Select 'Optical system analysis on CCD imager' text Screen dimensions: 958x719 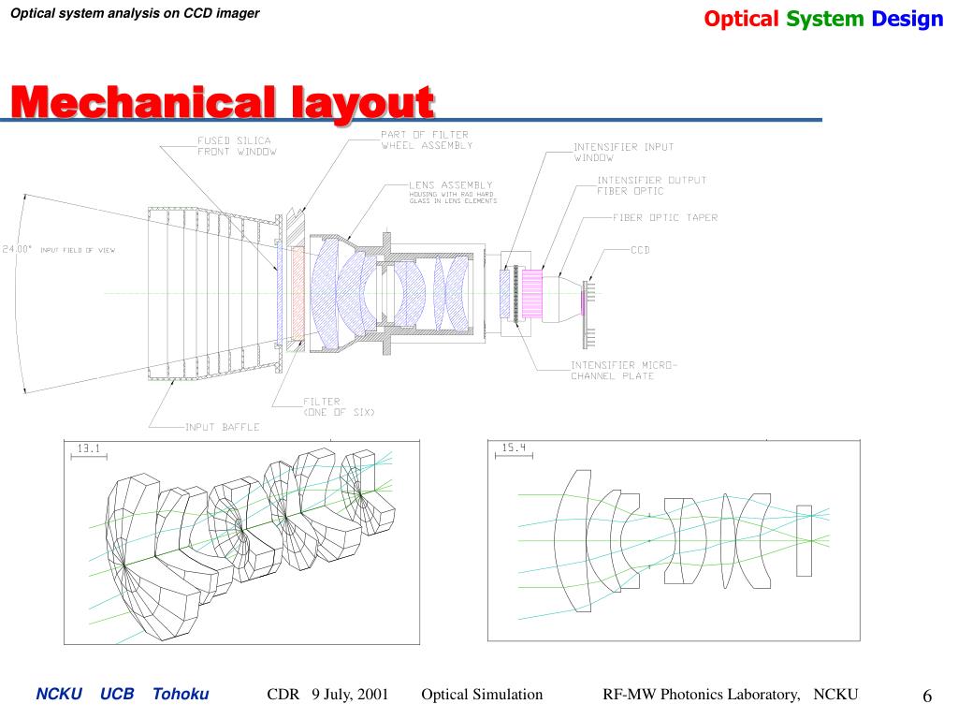coord(135,13)
